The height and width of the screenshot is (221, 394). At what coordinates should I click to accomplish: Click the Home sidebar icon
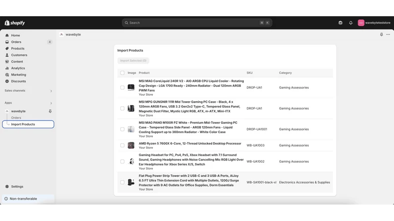tap(7, 35)
